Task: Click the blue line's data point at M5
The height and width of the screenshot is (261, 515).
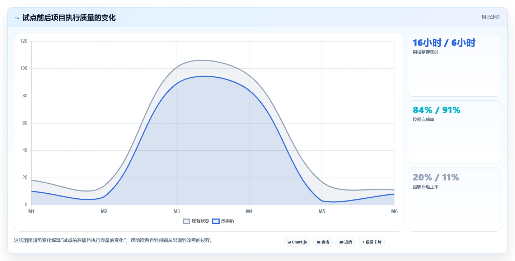Action: pos(322,201)
